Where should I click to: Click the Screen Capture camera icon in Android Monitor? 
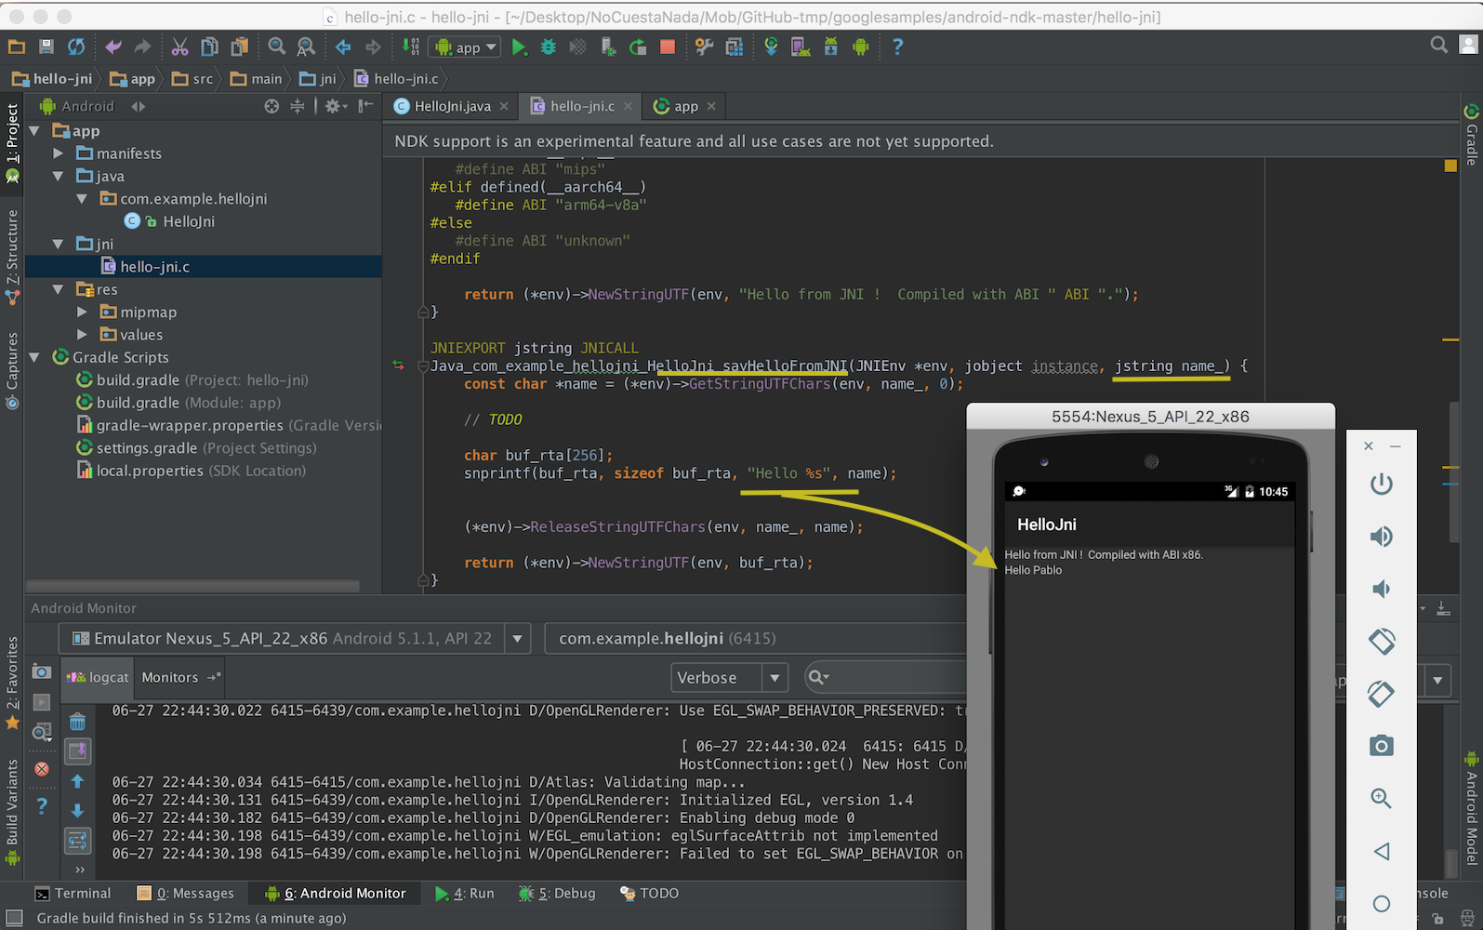click(42, 671)
